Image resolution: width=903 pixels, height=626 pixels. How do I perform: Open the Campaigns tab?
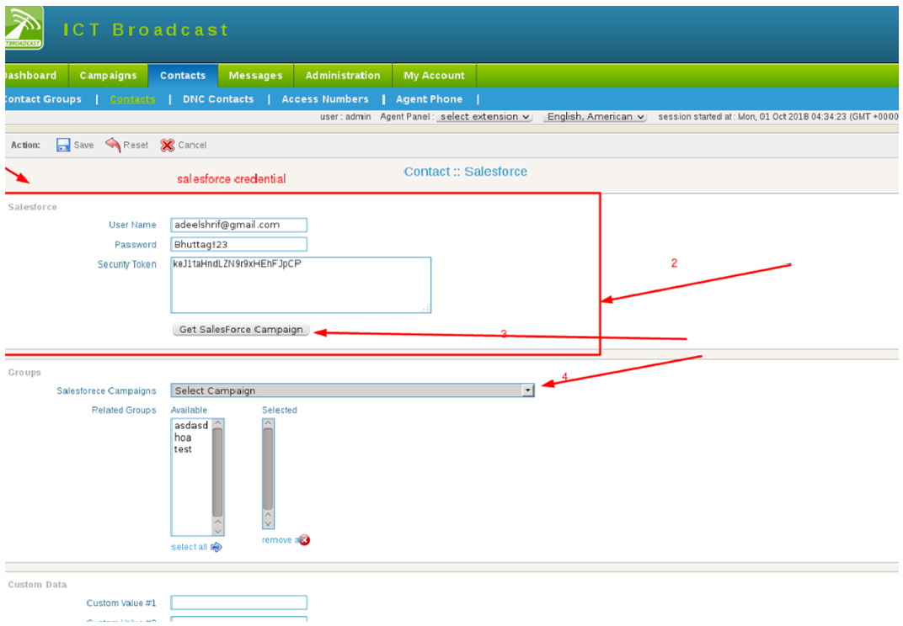109,76
